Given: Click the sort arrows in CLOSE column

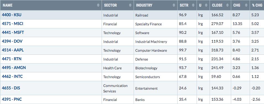Looking at the screenshot, I should (228, 6).
